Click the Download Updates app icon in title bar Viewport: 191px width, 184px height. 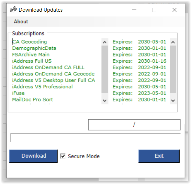coord(13,10)
